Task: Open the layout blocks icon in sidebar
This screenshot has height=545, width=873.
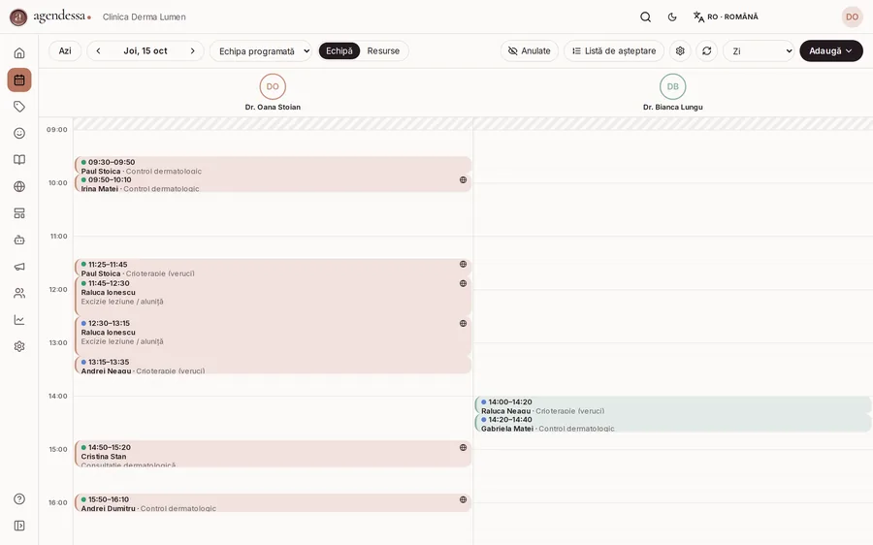Action: tap(19, 213)
